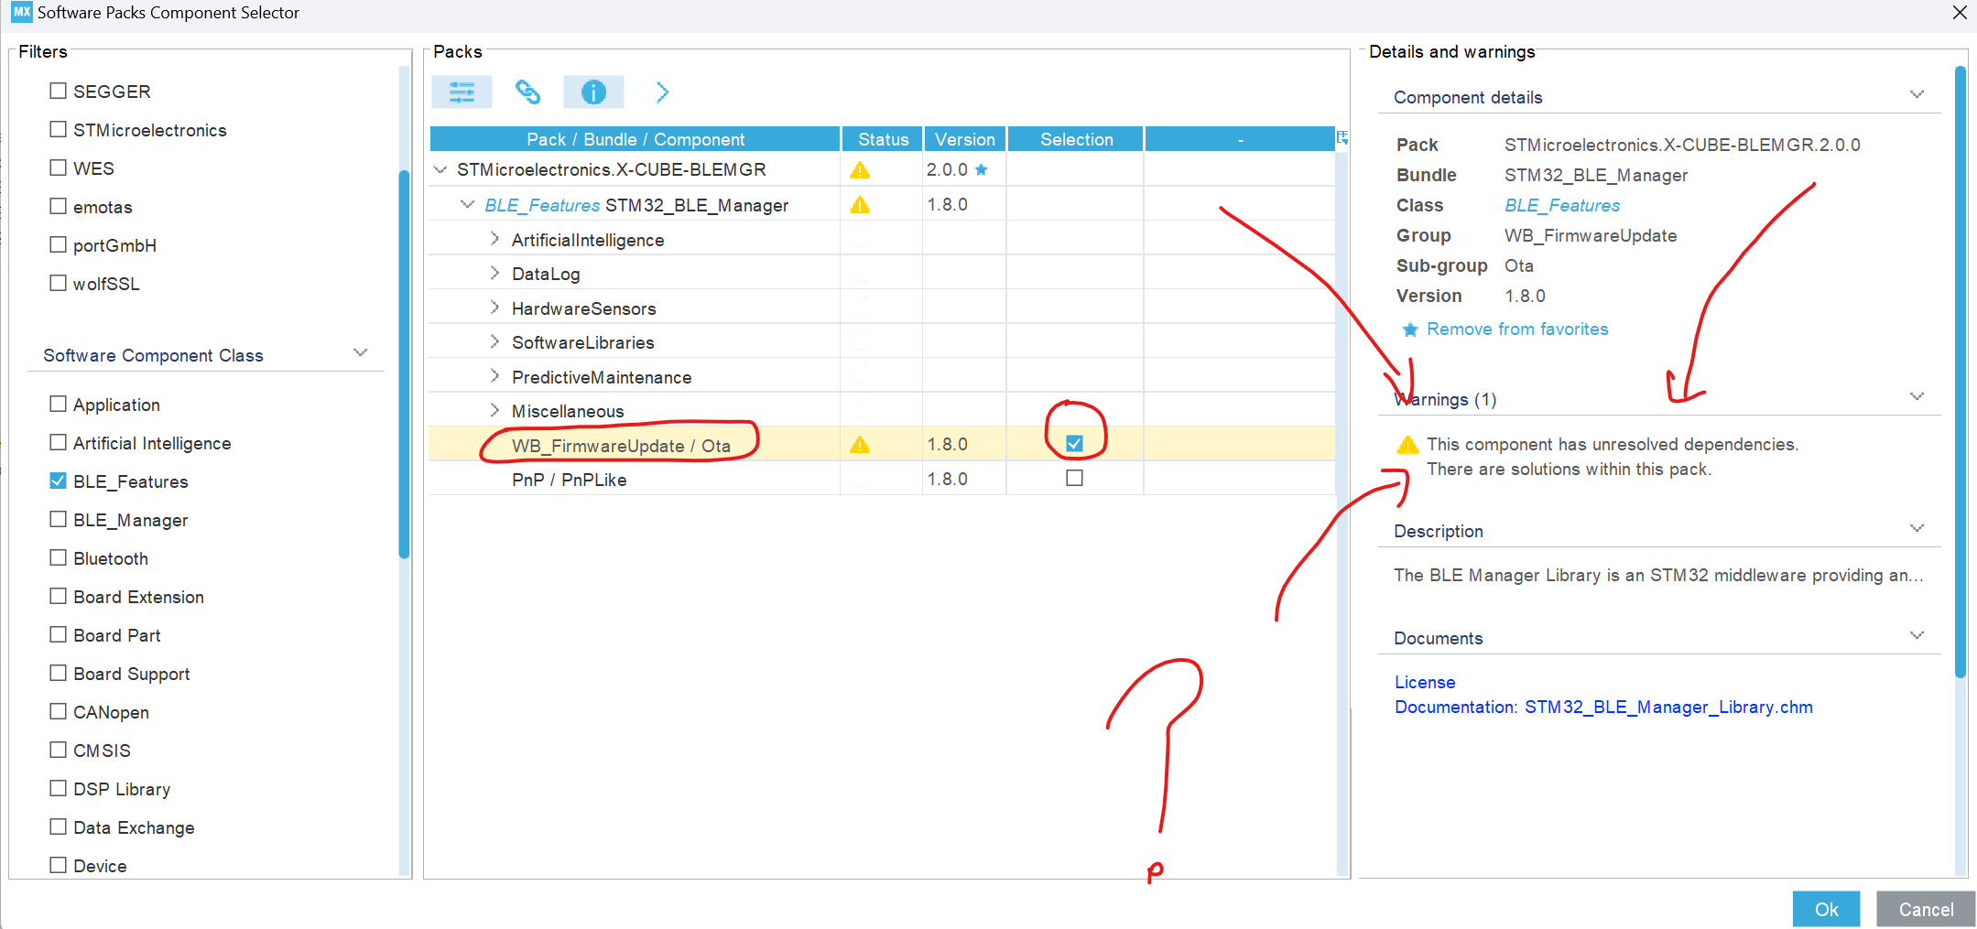The width and height of the screenshot is (1977, 929).
Task: Uncheck the WB_FirmwareUpdate / Ota selection checkbox
Action: [x=1074, y=443]
